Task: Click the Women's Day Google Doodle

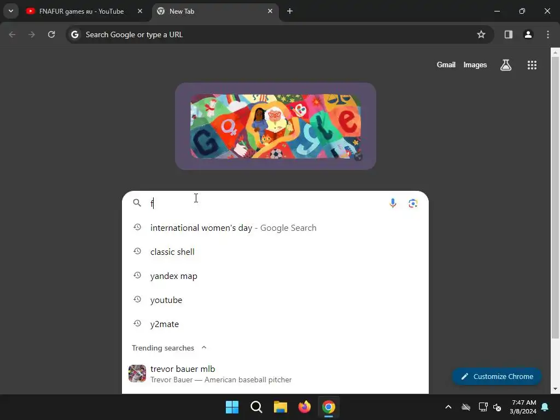Action: click(276, 126)
